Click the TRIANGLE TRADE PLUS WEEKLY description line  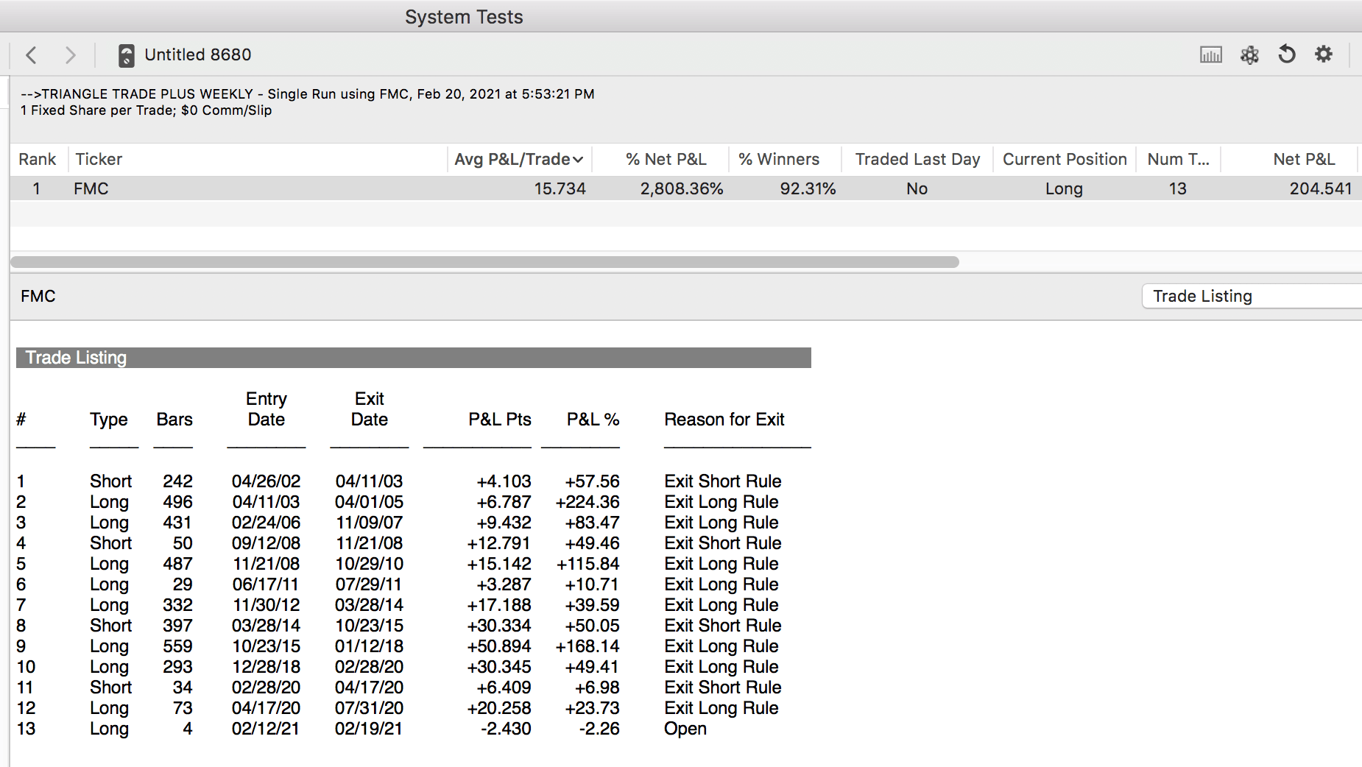pos(308,94)
